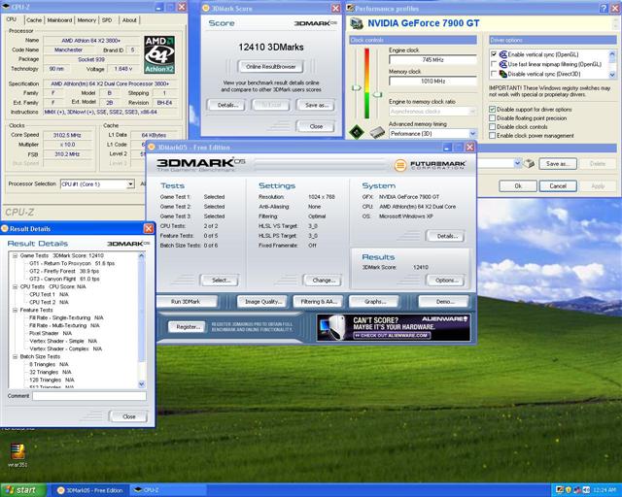Click the memory clock slider handle

[x=377, y=95]
